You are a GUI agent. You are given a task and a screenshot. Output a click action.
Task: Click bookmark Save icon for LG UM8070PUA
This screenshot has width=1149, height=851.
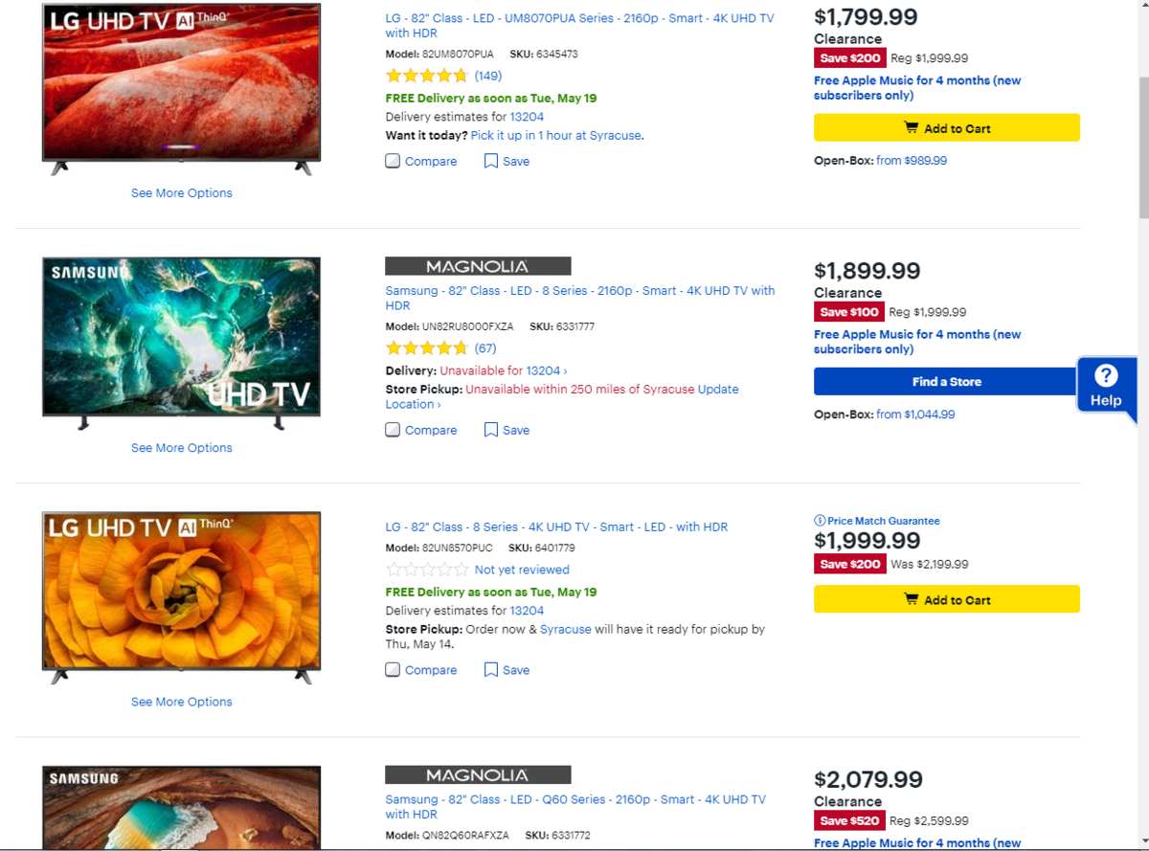pyautogui.click(x=490, y=161)
